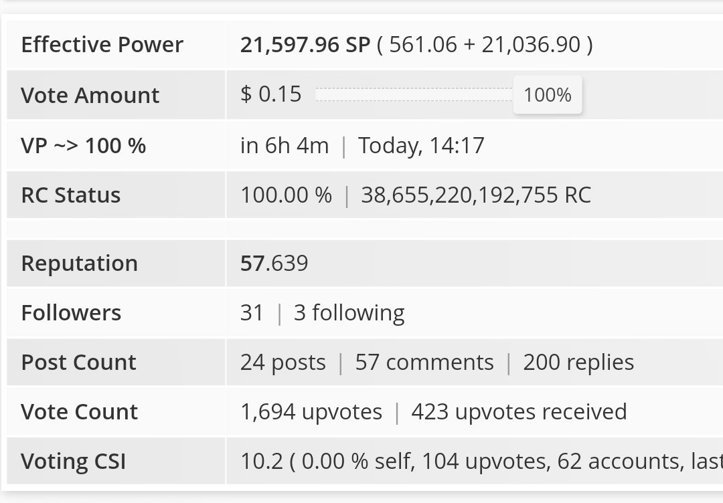Open the "24 posts" link
This screenshot has width=723, height=503.
[283, 363]
